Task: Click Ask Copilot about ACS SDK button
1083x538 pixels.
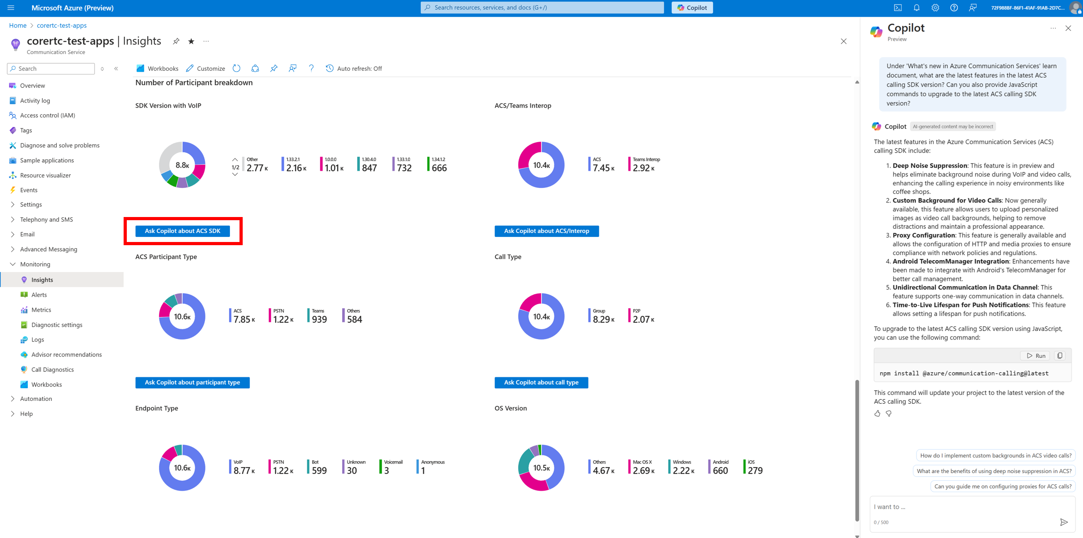Action: pyautogui.click(x=182, y=231)
